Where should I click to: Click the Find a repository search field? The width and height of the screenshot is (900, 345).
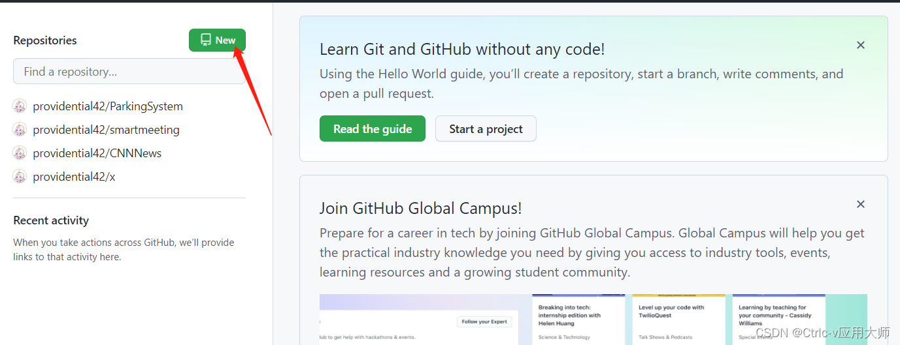(129, 71)
